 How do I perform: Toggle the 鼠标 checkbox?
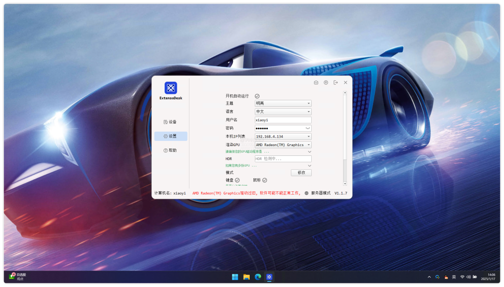(265, 180)
